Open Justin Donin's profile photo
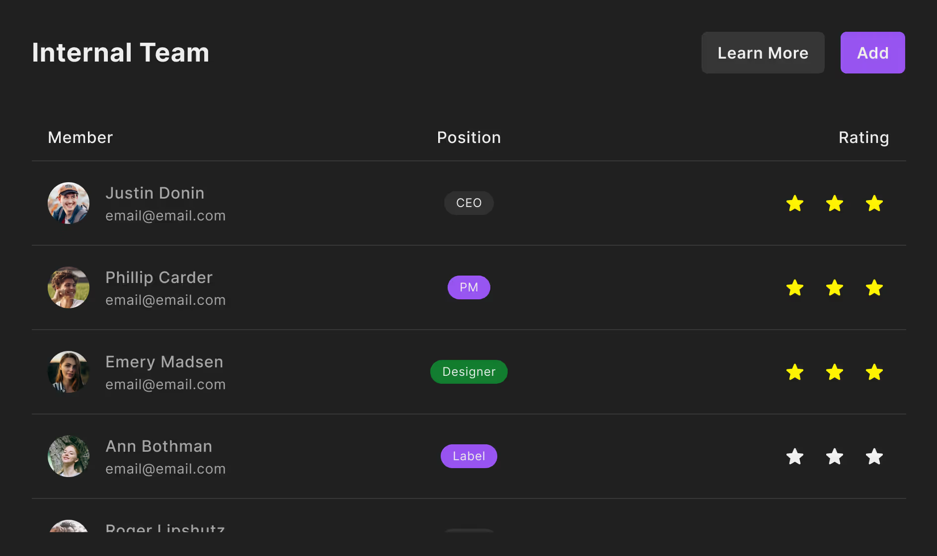 tap(69, 203)
